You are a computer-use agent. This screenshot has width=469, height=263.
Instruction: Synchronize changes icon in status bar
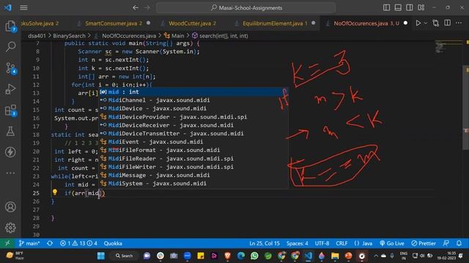point(50,243)
